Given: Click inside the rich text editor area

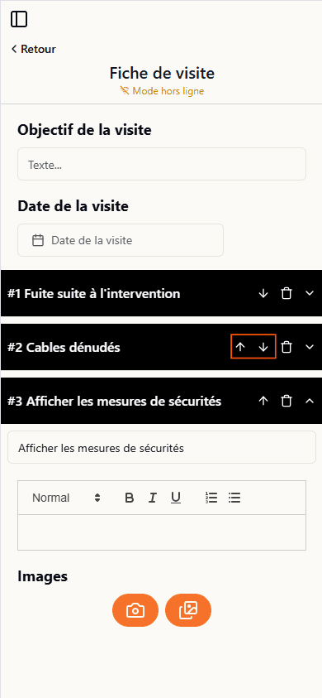Looking at the screenshot, I should pyautogui.click(x=162, y=532).
